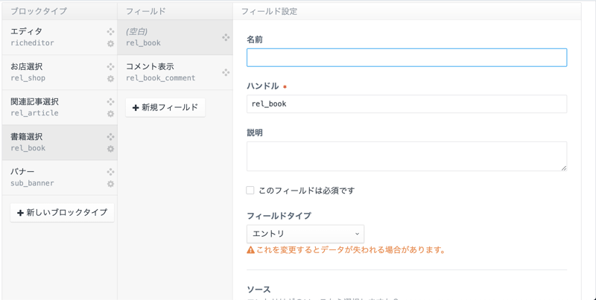Click the move handle icon for バナー block
This screenshot has height=300, width=596.
(x=110, y=172)
